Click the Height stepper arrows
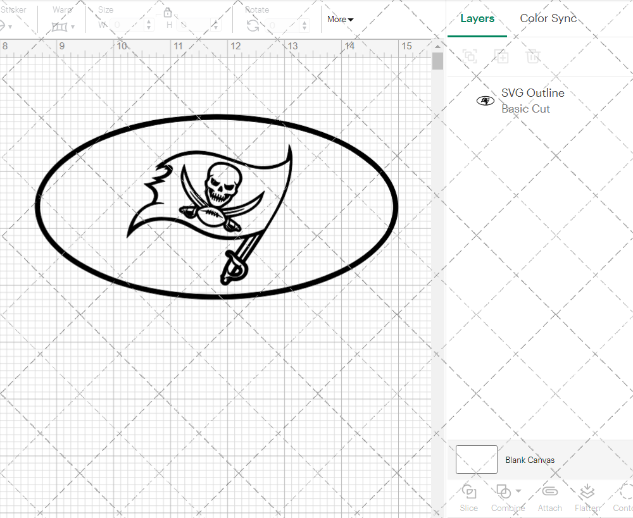 tap(216, 25)
